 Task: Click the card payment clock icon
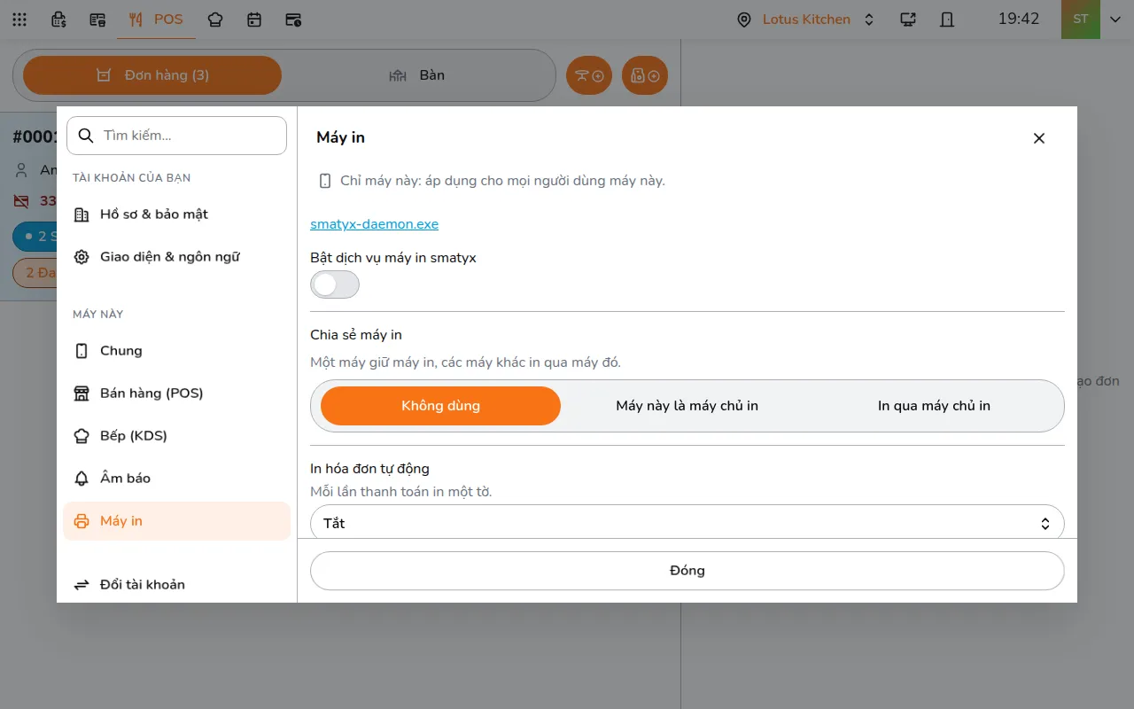point(293,19)
